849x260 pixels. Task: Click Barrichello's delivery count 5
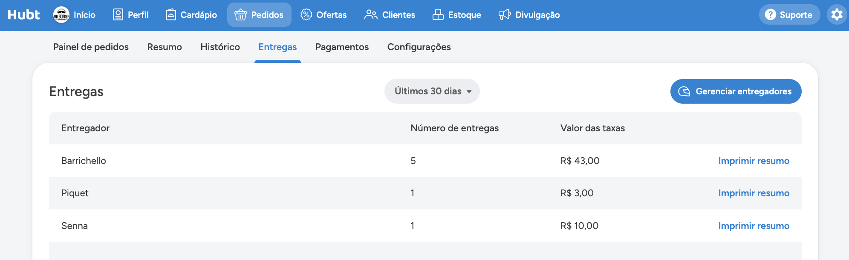[413, 161]
